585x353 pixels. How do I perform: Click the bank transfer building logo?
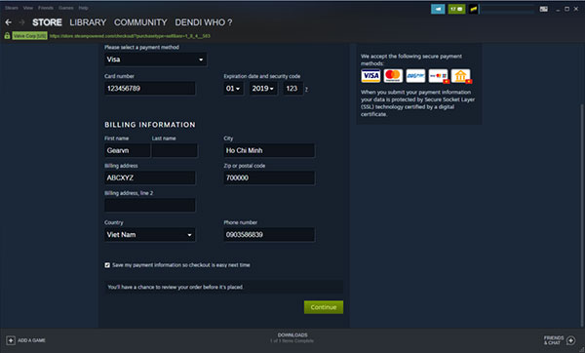[x=461, y=76]
